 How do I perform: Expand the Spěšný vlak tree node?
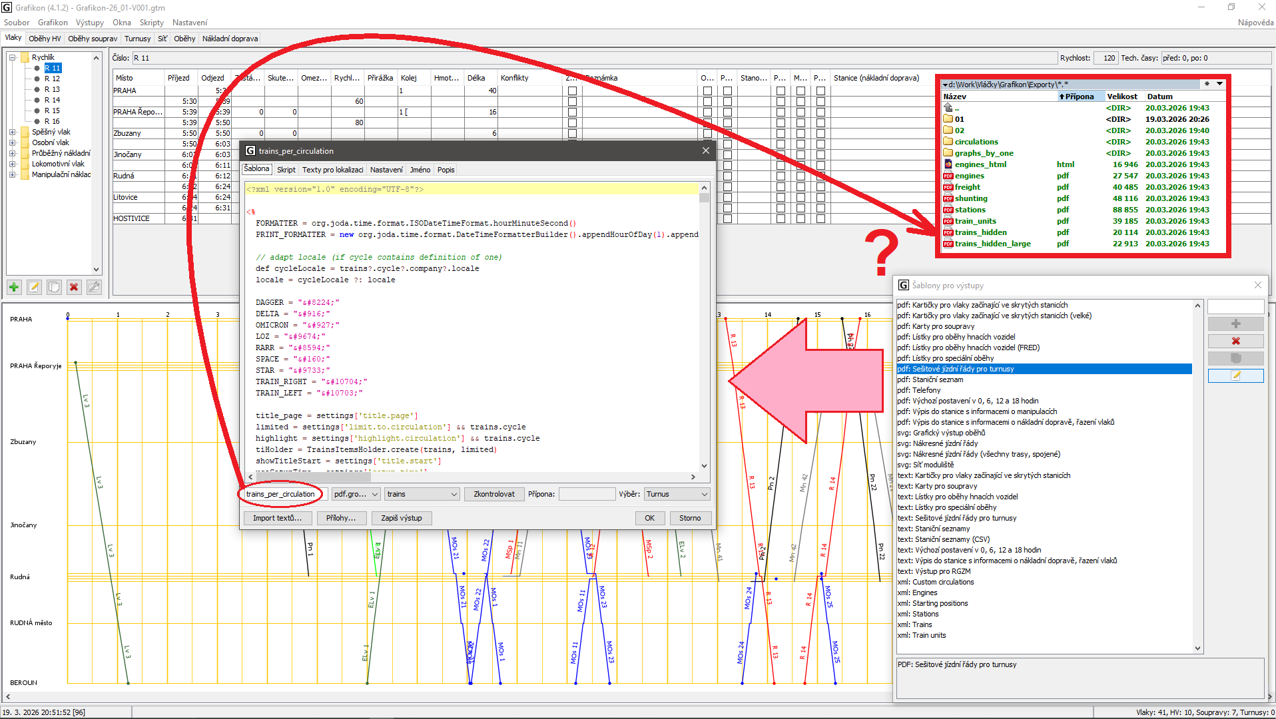13,132
